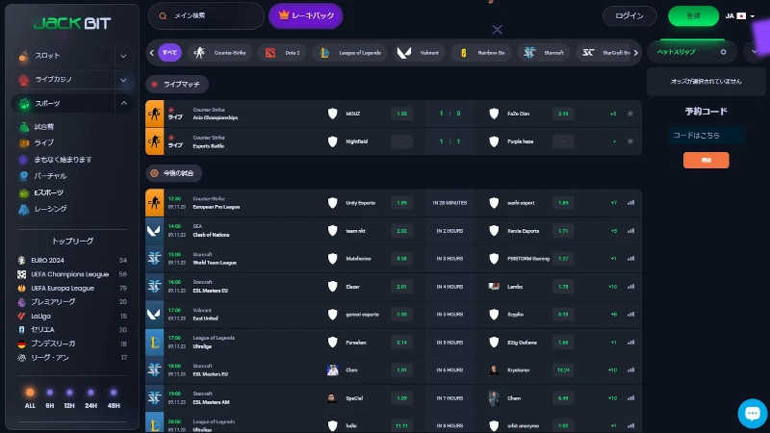The width and height of the screenshot is (770, 433).
Task: Click Lambo player thumbnail
Action: [x=494, y=286]
